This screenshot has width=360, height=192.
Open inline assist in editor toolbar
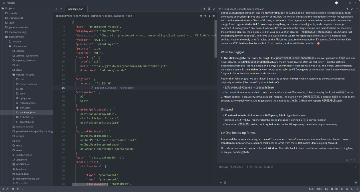coord(205,16)
